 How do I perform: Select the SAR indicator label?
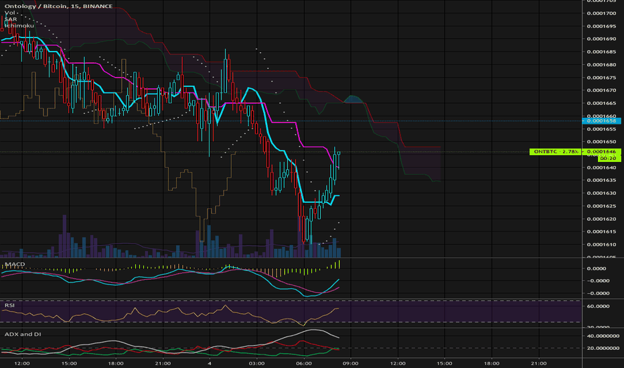(x=11, y=19)
